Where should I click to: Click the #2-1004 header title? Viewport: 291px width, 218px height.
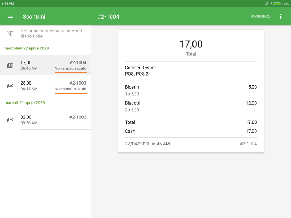[x=108, y=16]
